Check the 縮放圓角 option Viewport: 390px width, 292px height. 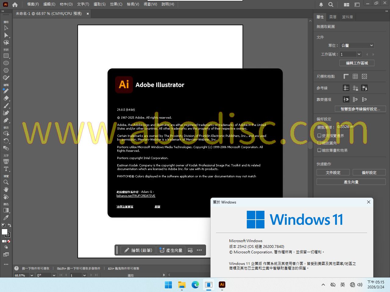point(319,143)
